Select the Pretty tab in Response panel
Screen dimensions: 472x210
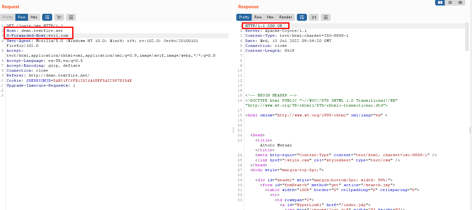pos(244,17)
